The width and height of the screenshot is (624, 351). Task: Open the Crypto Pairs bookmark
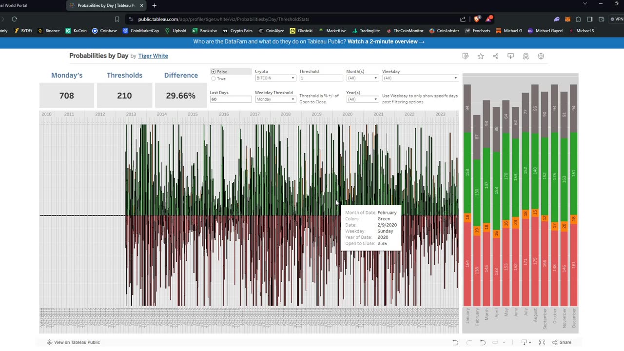click(237, 31)
